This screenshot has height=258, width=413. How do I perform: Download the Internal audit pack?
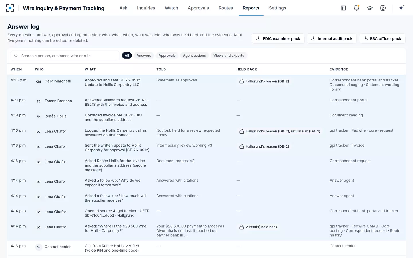click(x=332, y=38)
